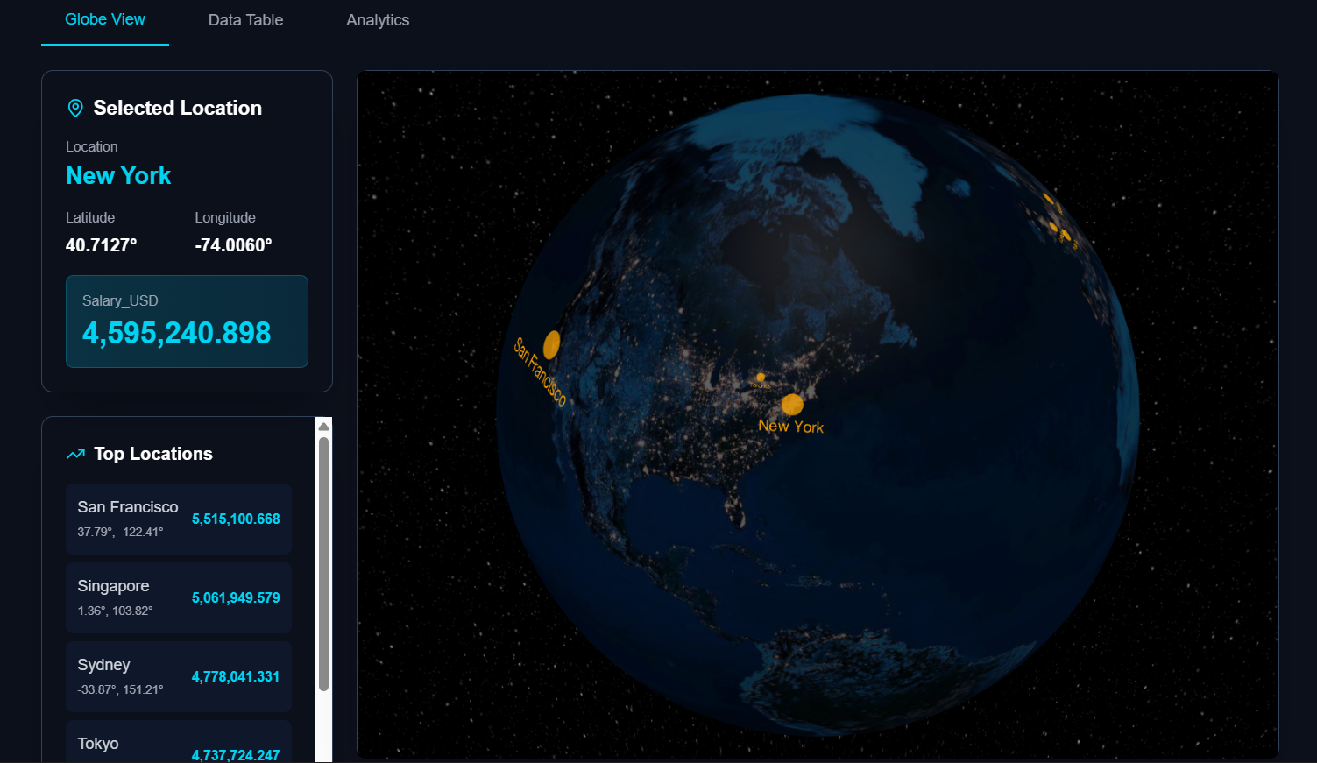Screen dimensions: 1317x763
Task: Click the location pin icon beside Selected Location
Action: tap(75, 108)
